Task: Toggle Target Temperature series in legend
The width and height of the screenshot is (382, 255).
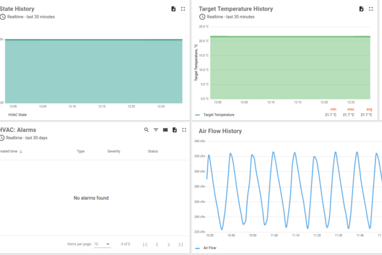Action: (220, 115)
